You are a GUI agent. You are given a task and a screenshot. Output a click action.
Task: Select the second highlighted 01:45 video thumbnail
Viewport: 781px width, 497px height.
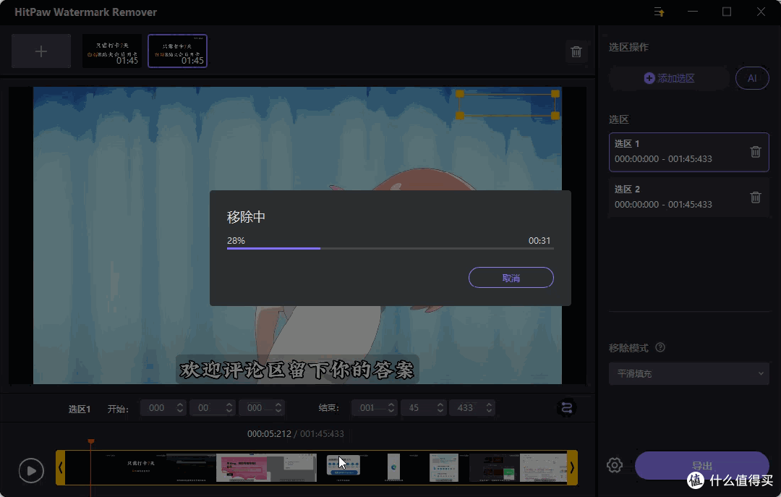(x=177, y=51)
